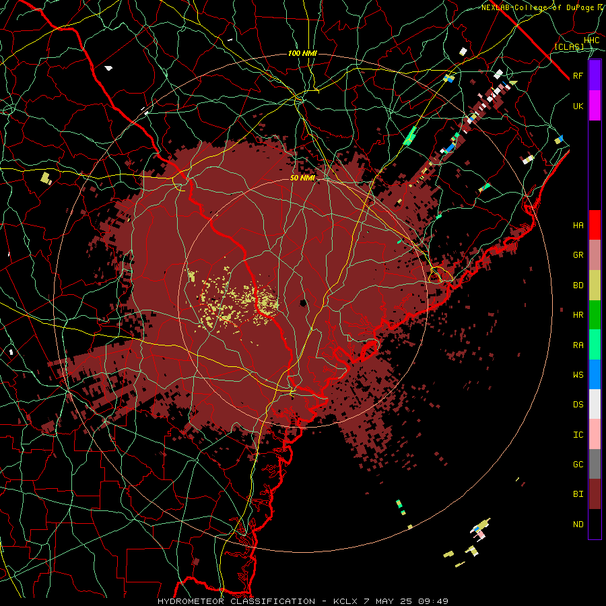
Task: Click the GR legend label
Action: pyautogui.click(x=578, y=255)
